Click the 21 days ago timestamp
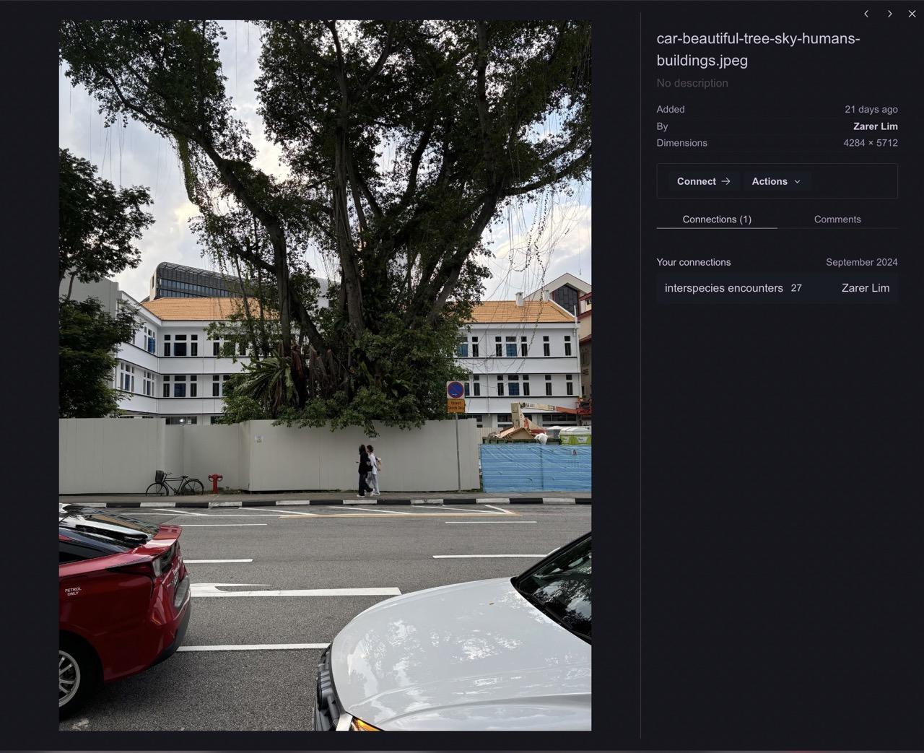The height and width of the screenshot is (753, 924). click(x=871, y=110)
